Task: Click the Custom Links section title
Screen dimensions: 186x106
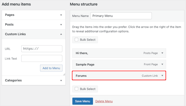Action: coord(15,34)
